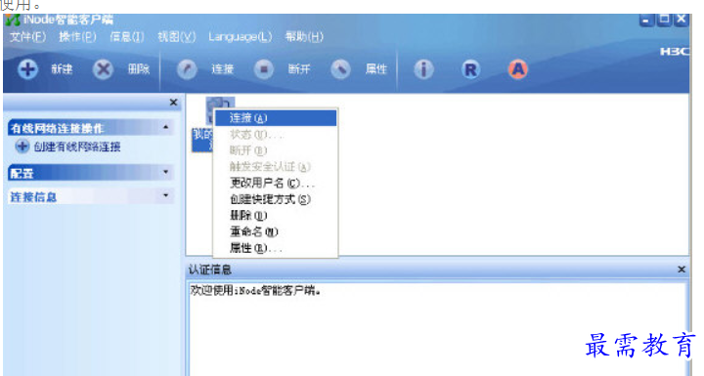This screenshot has width=704, height=376.
Task: Click the Connect toolbar icon
Action: click(x=187, y=69)
